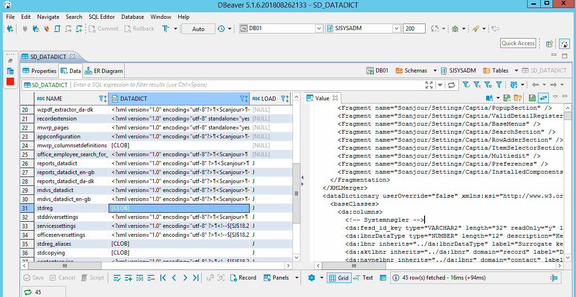Screen dimensions: 576x297
Task: Select the stdreg_aliases row cell
Action: point(71,244)
